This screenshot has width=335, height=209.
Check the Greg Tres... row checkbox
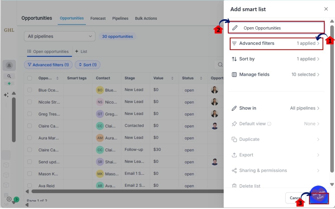tap(30, 114)
